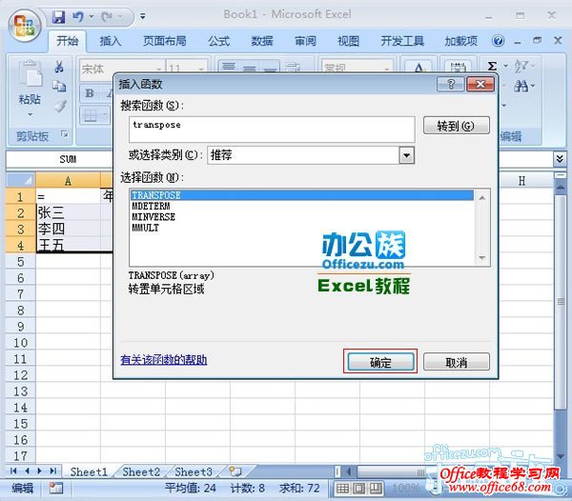Click the dialog help question button
Viewport: 572px width, 501px height.
(451, 84)
